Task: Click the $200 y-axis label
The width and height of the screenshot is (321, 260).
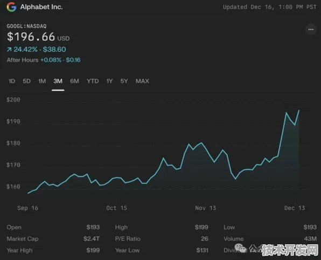Action: (x=13, y=100)
